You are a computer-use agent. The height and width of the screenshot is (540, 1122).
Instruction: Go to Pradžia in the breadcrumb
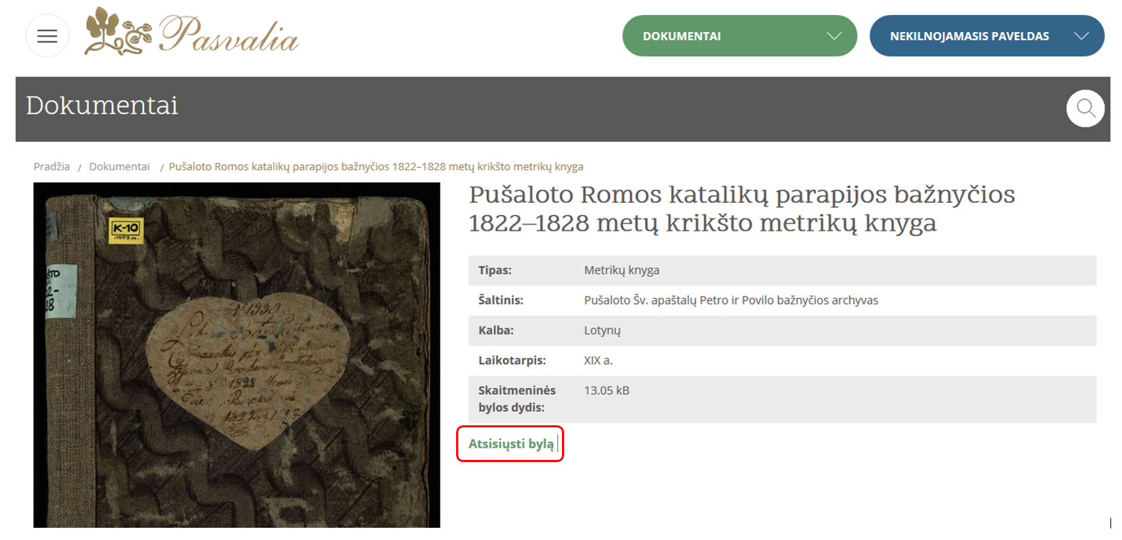[x=52, y=167]
